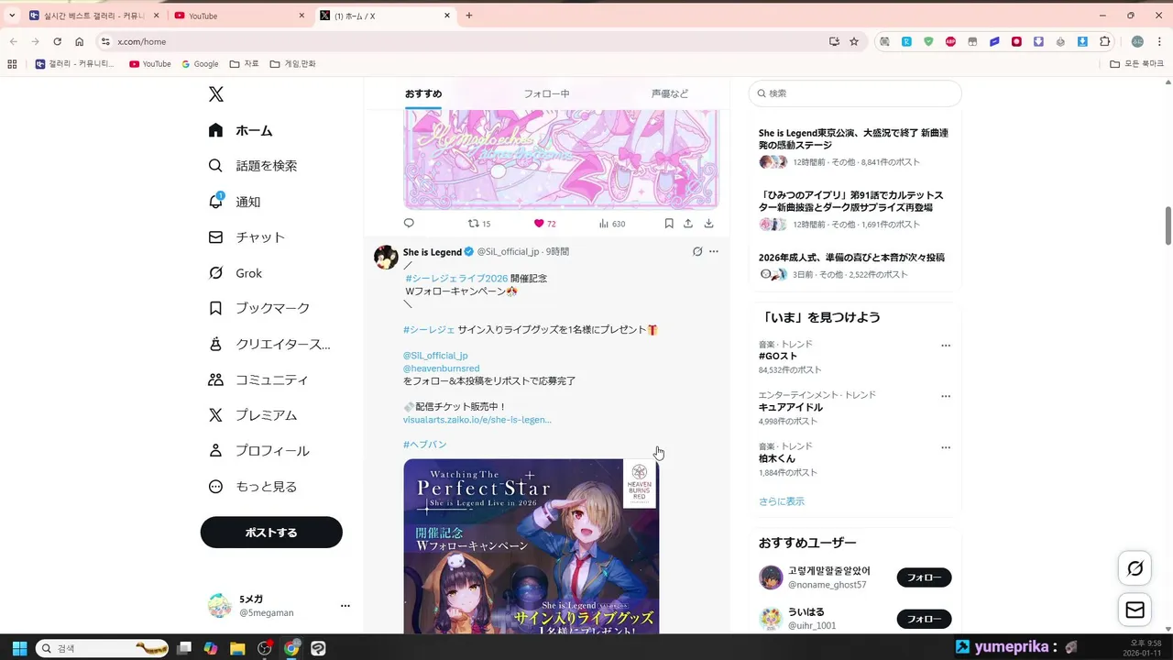This screenshot has width=1173, height=660.
Task: Open floating messages envelope button
Action: (x=1135, y=610)
